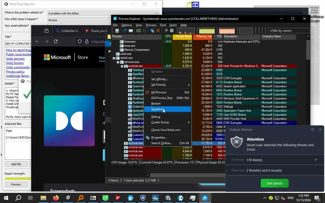Collapse the wininit.exe tree node
Screen dimensions: 325x203
[x=114, y=58]
